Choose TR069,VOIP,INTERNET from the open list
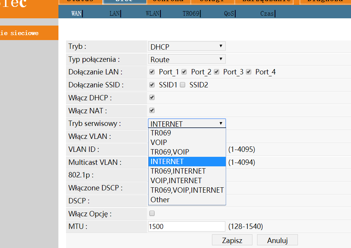The width and height of the screenshot is (351, 248). [187, 190]
